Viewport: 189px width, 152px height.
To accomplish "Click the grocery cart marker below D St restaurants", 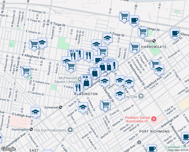I will click(x=71, y=66).
